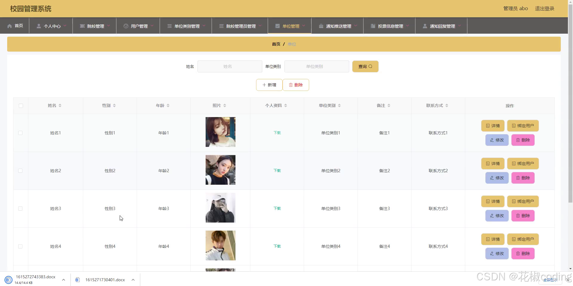Open options arrow for 1615271730401.docx download

pyautogui.click(x=133, y=280)
